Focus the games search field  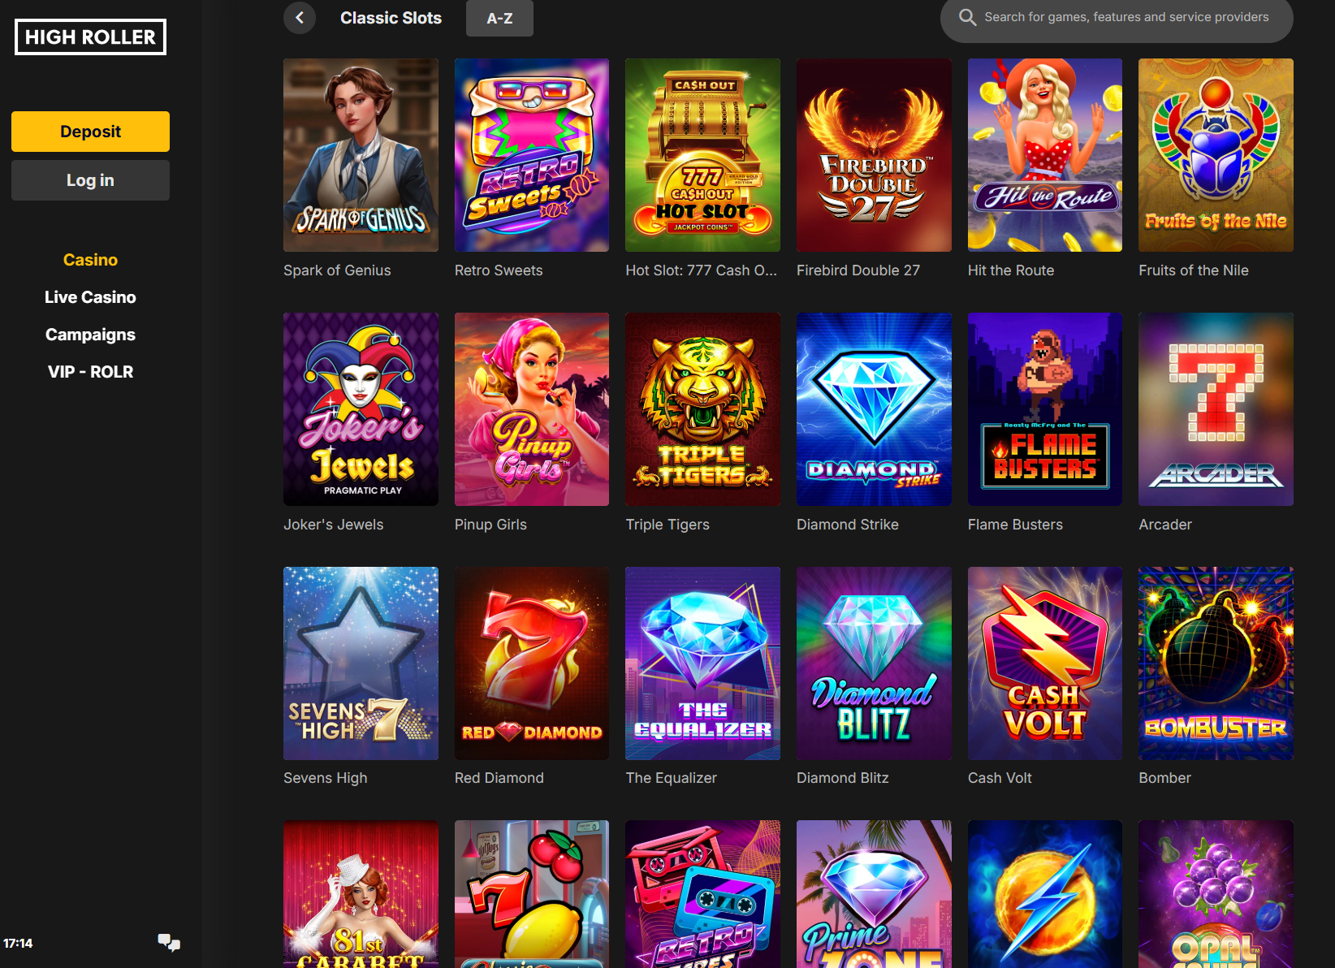tap(1117, 17)
